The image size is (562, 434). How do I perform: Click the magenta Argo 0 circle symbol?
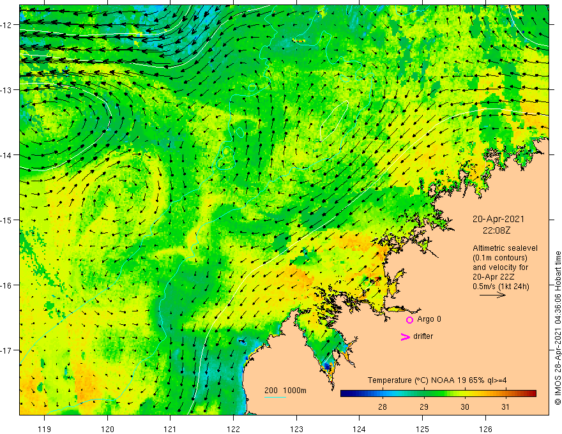coord(409,320)
